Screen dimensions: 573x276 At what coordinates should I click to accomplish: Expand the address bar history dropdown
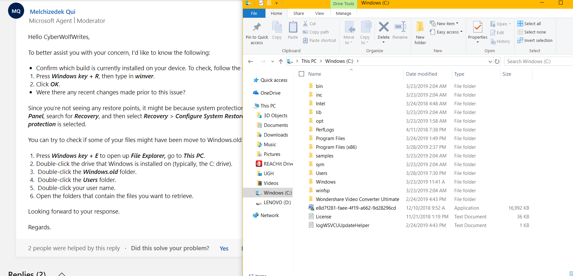tap(490, 61)
